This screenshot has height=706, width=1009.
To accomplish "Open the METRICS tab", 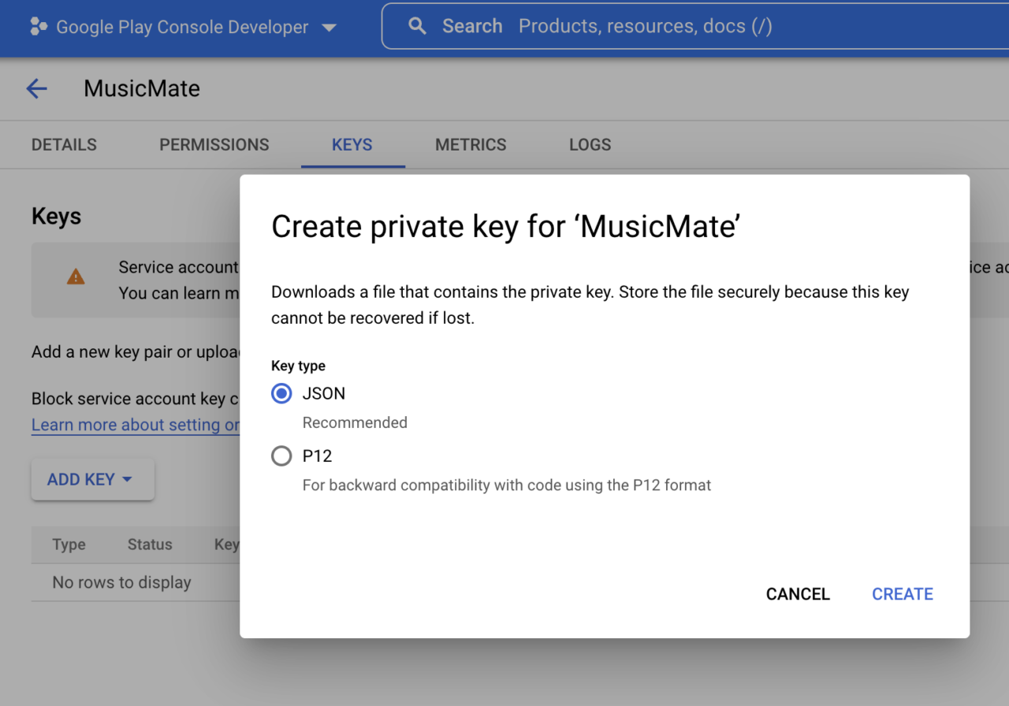I will tap(471, 145).
